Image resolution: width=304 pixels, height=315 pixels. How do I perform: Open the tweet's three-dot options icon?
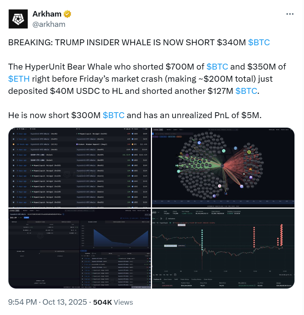point(290,14)
